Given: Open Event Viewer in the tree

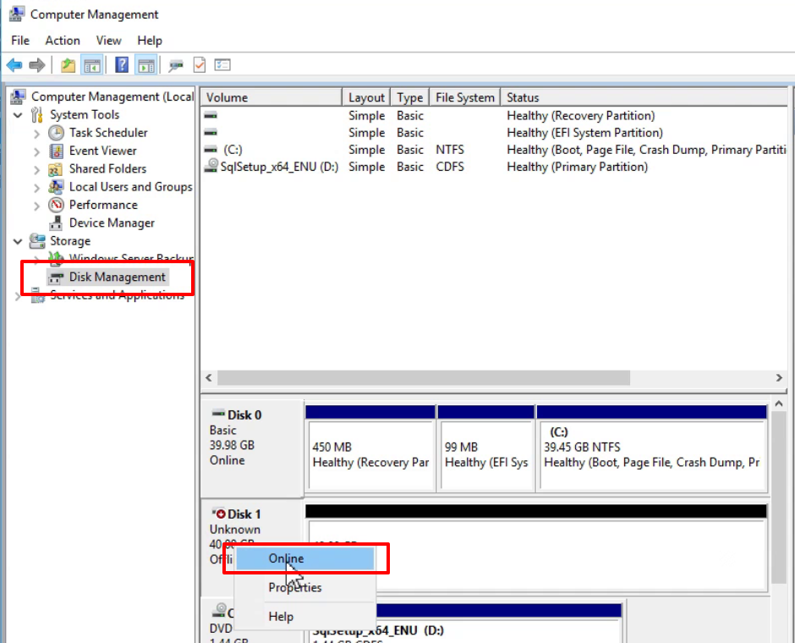Looking at the screenshot, I should click(103, 151).
